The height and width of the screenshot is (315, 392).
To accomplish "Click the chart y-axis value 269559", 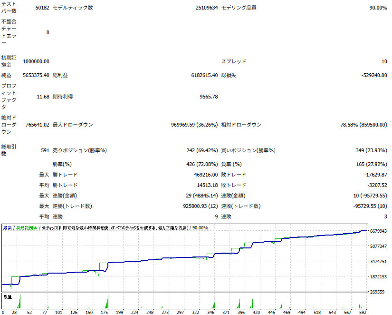I will tap(377, 292).
